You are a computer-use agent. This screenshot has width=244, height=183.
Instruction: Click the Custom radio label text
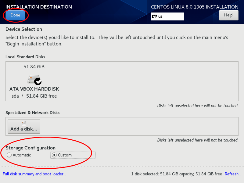[x=65, y=155]
